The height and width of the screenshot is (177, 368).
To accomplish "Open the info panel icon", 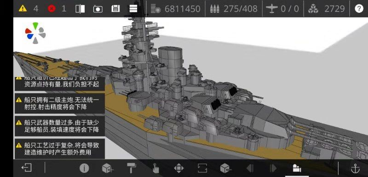I will click(x=84, y=168).
